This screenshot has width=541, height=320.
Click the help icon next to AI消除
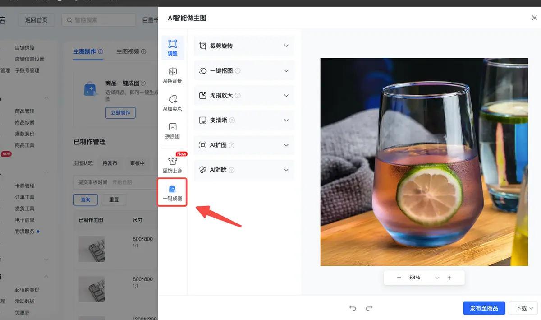point(232,170)
